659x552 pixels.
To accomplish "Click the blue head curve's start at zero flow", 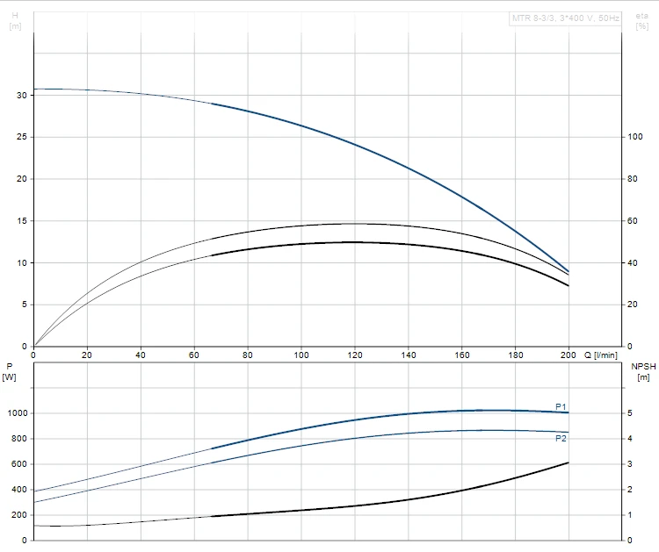I will point(35,89).
